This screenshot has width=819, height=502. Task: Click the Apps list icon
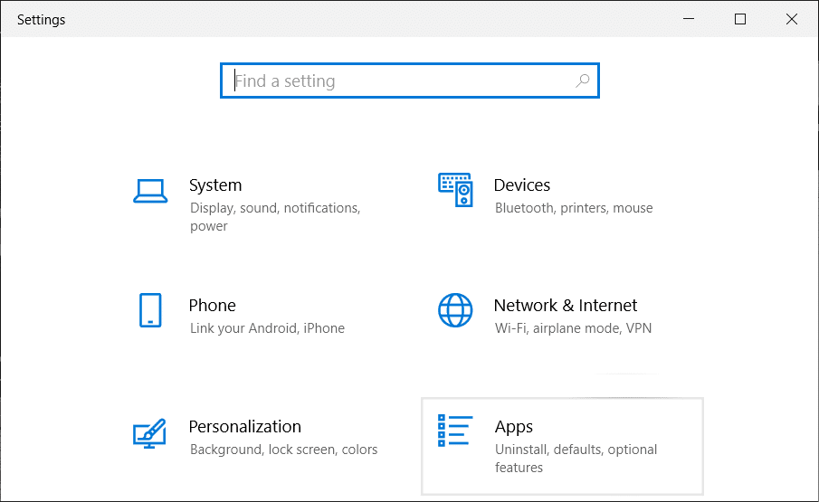point(455,431)
